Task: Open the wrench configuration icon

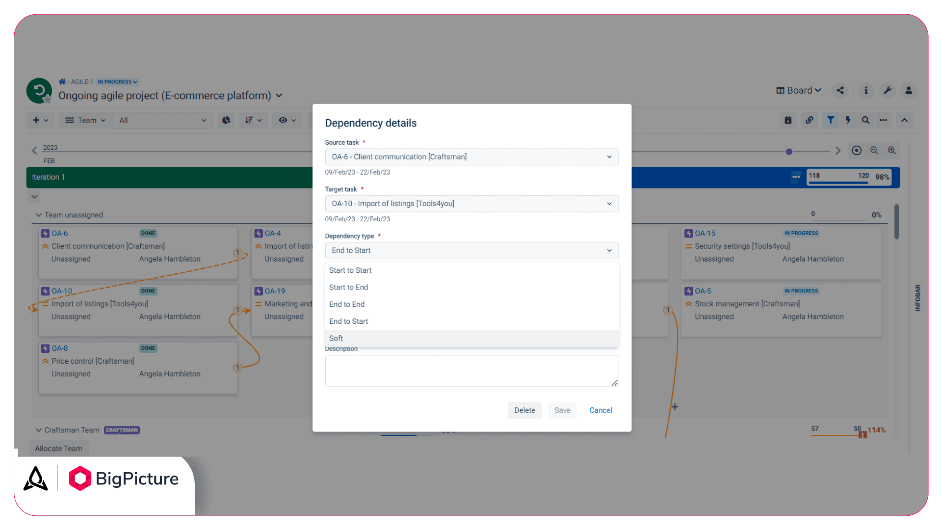Action: (x=888, y=91)
